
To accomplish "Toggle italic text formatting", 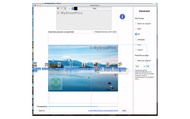I will [x=62, y=9].
